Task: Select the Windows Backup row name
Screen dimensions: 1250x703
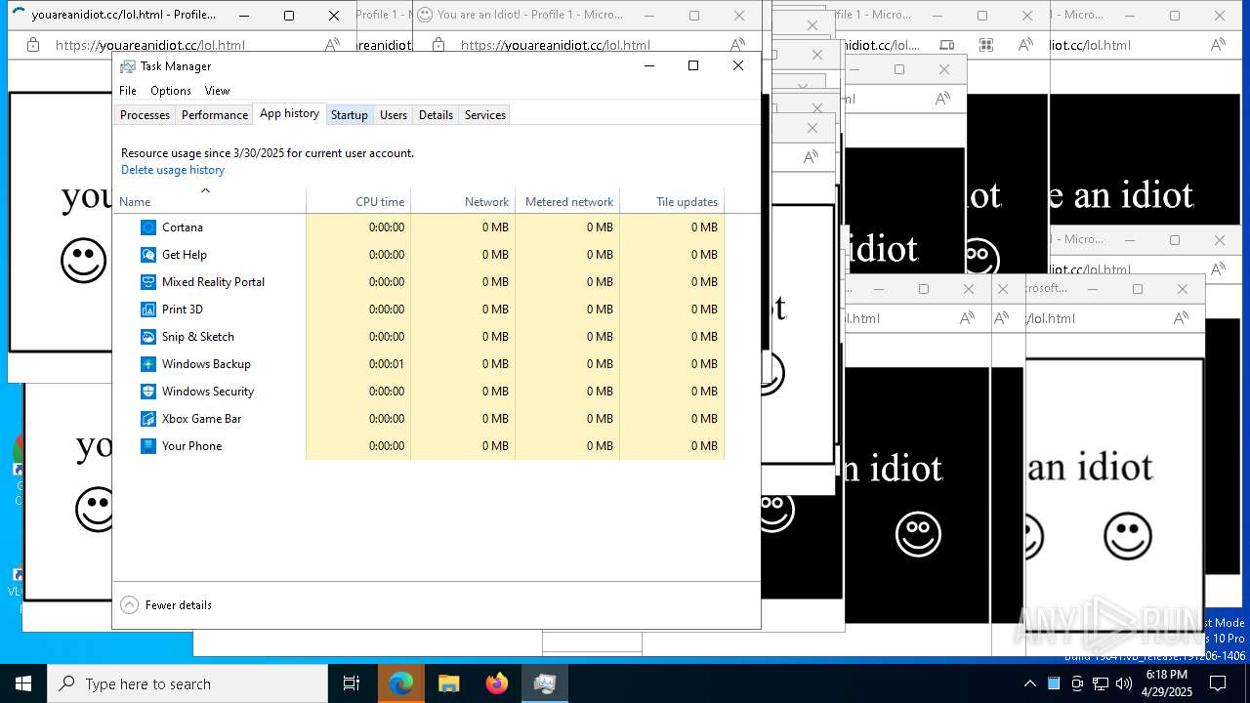Action: [x=206, y=364]
